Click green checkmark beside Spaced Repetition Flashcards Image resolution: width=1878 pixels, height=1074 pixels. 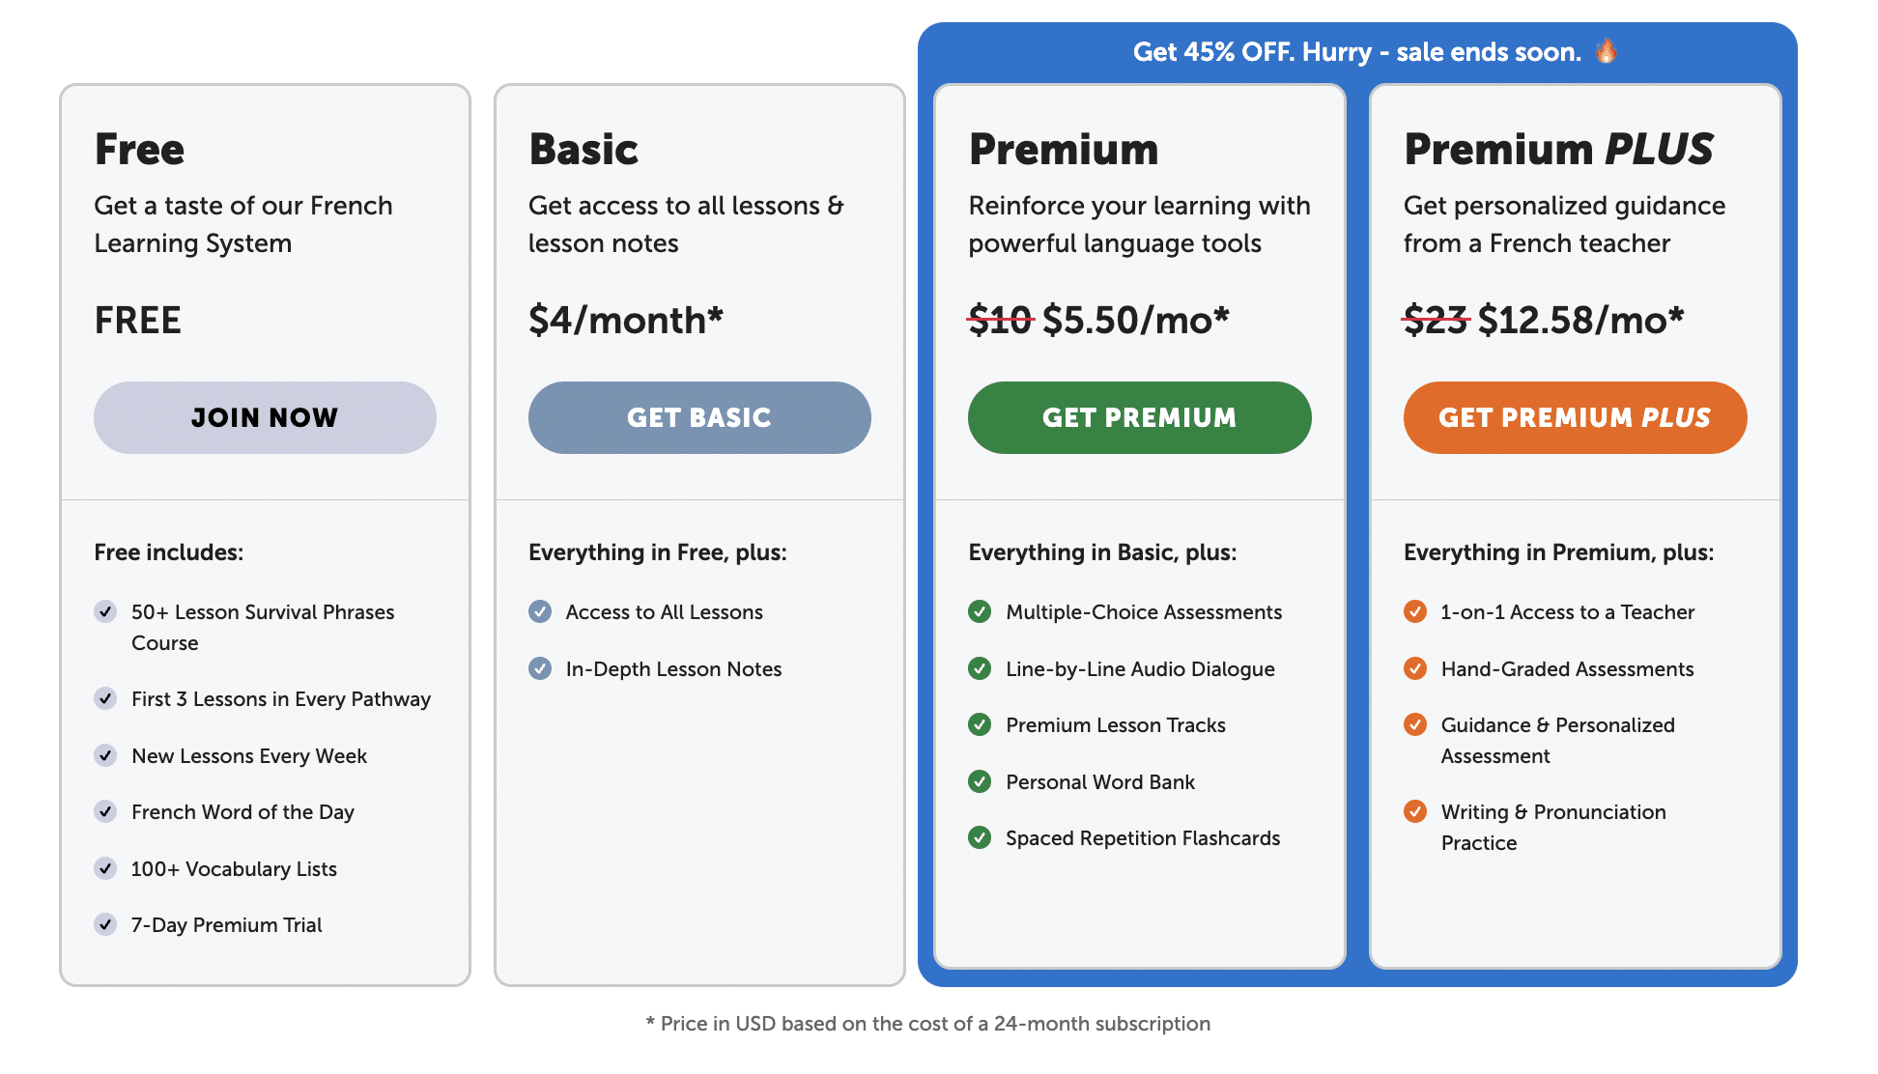(980, 837)
